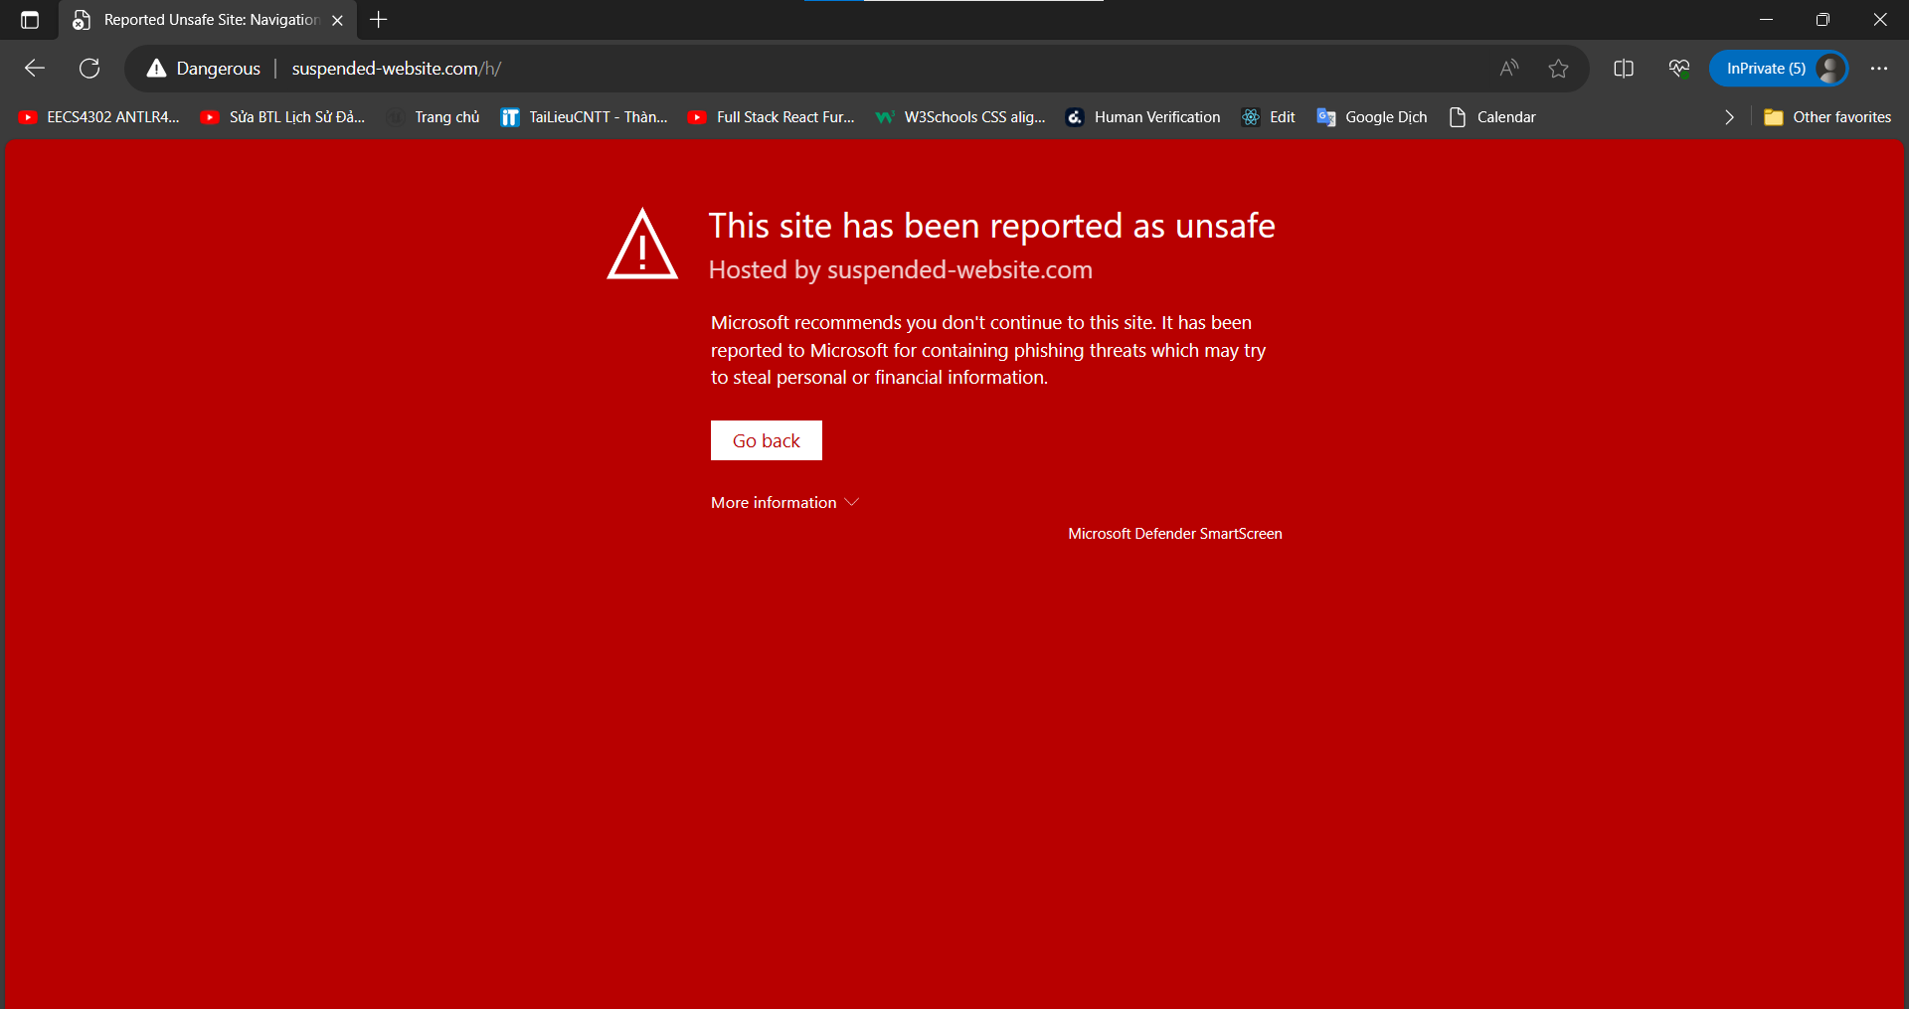Close the Reported Unsafe Site tab
Screen dimensions: 1909x1009
[337, 20]
